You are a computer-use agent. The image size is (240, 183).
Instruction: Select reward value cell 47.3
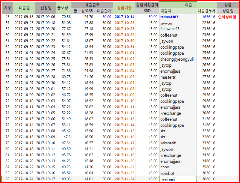(x=64, y=137)
